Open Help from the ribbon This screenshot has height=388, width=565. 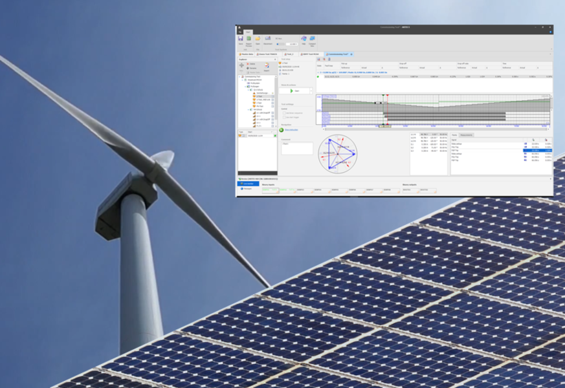[x=304, y=39]
